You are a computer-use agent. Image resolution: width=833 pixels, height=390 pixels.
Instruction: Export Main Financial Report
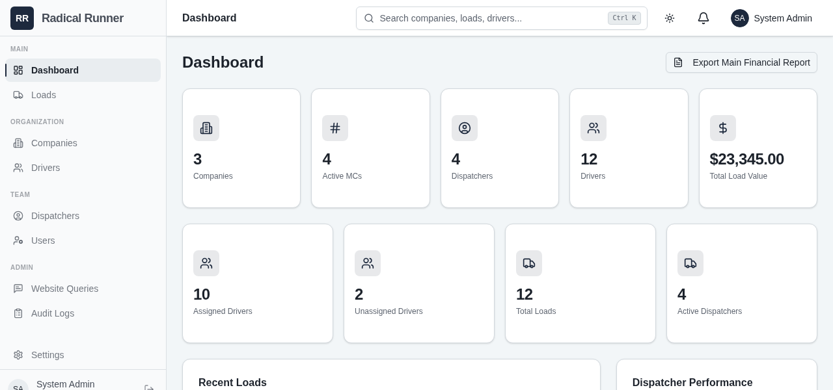pos(741,62)
